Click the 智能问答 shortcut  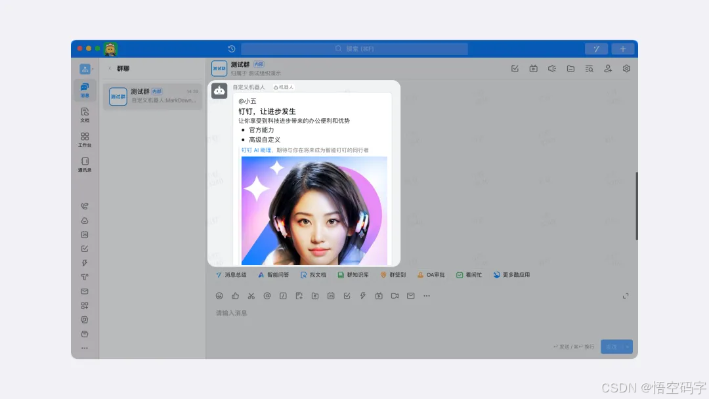click(274, 275)
